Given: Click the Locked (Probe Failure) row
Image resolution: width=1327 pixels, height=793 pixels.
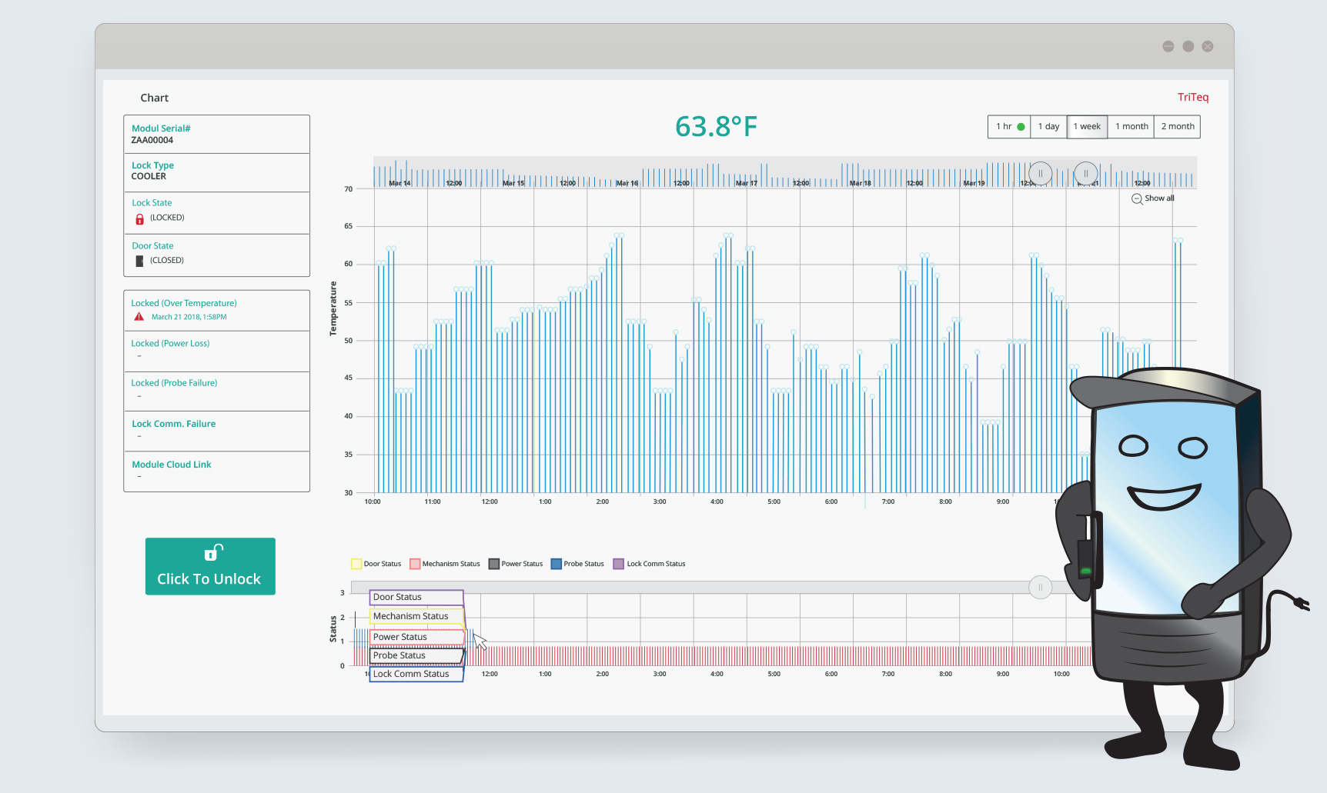Looking at the screenshot, I should click(x=216, y=391).
